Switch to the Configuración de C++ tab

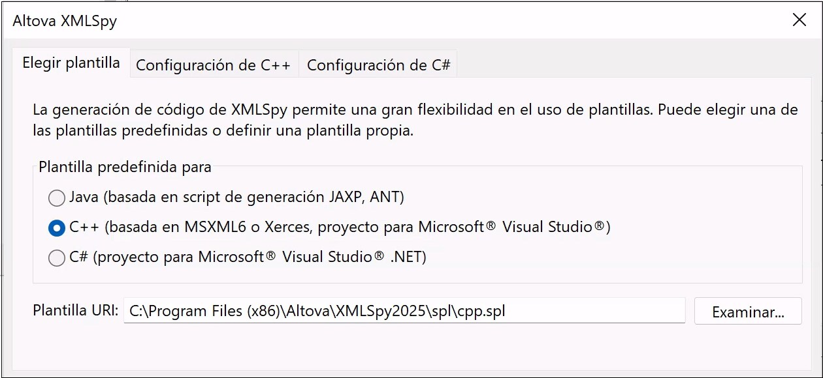[x=215, y=65]
